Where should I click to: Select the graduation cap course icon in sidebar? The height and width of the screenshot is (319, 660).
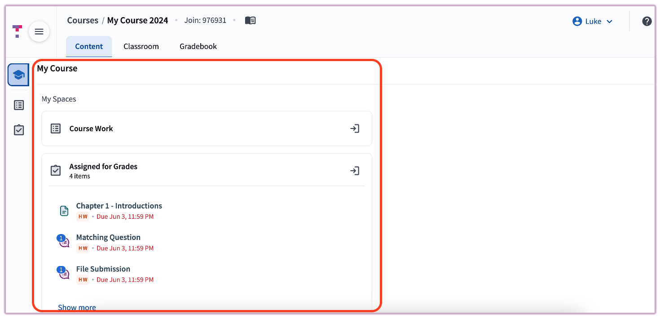(x=18, y=75)
